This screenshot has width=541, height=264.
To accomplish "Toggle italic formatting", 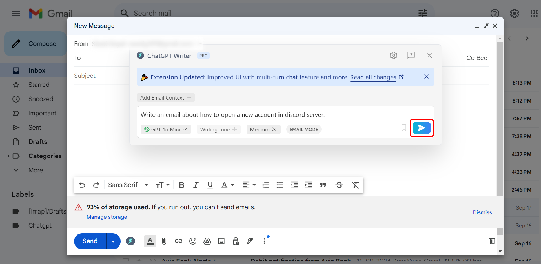I will pos(196,185).
